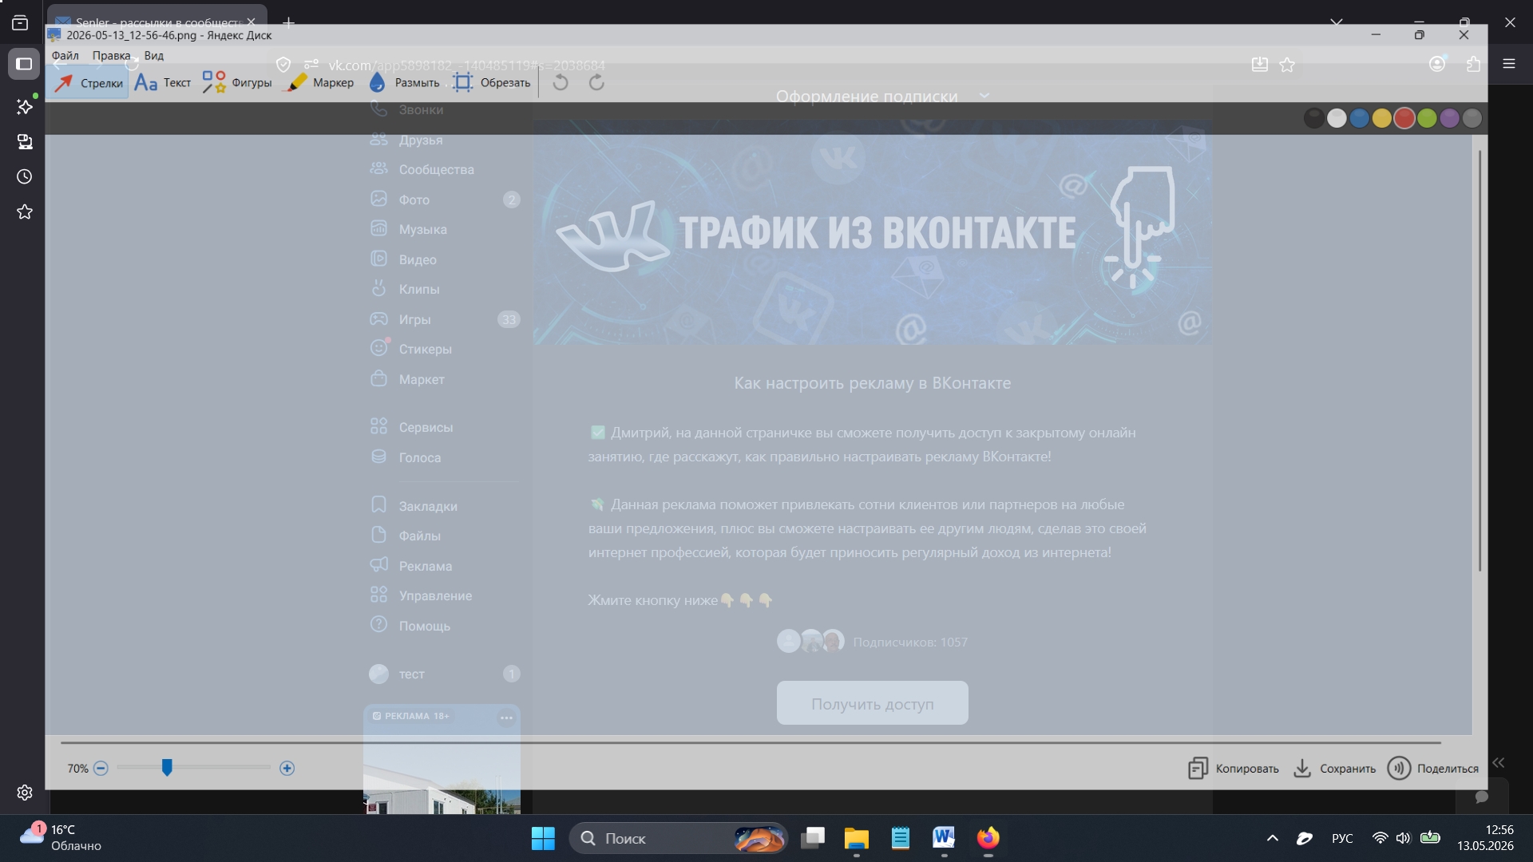
Task: Pick the black color swatch
Action: click(1313, 119)
